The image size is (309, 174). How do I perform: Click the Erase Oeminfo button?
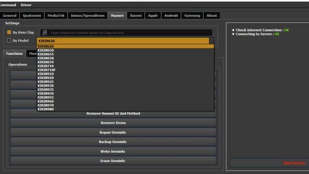113,161
